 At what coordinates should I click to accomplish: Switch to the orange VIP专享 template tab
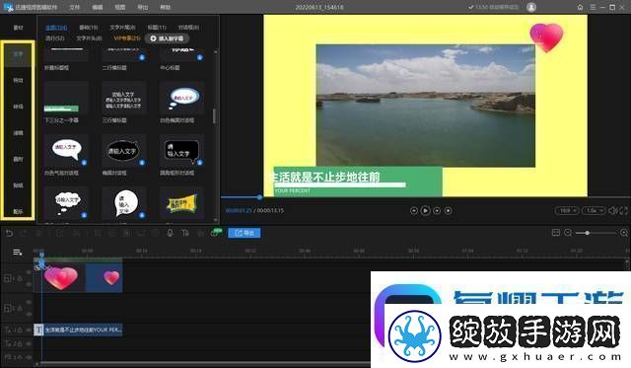tap(127, 38)
